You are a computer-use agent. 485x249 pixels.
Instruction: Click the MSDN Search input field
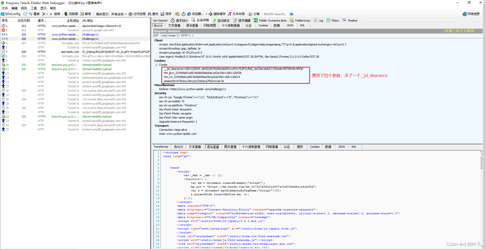click(275, 14)
